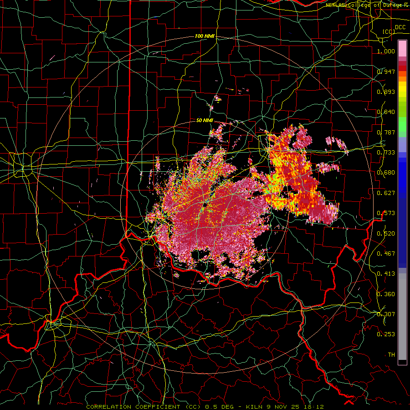Click the 0.467 legend value

[386, 253]
